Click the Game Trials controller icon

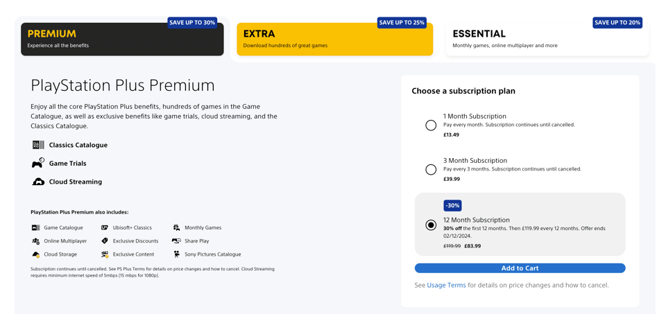pos(38,164)
